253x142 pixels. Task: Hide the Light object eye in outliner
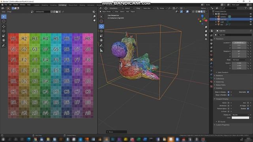(251, 22)
